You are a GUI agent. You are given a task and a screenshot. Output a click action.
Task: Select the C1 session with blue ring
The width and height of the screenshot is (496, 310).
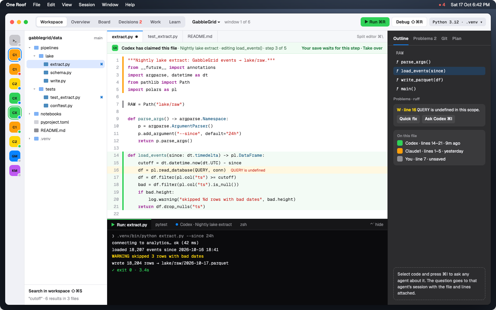coord(14,55)
